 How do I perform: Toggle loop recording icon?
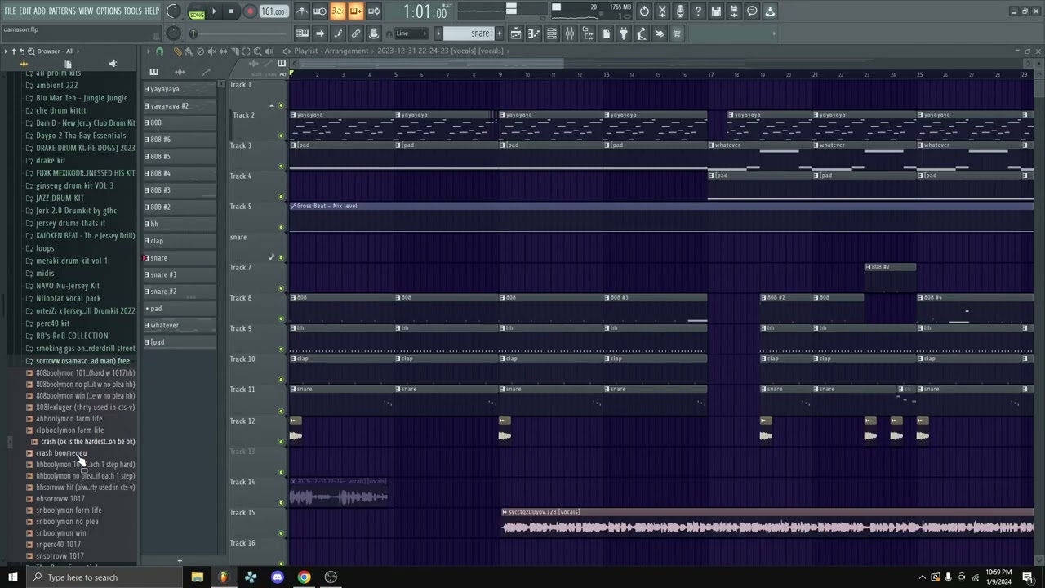[374, 11]
